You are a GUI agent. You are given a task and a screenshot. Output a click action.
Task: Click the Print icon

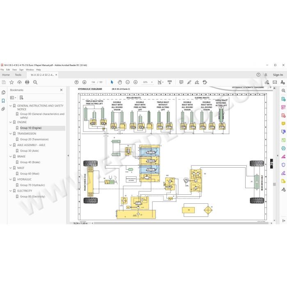(x=27, y=82)
